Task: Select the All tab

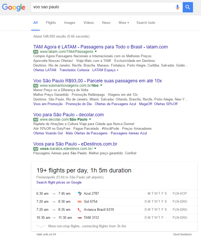Action: (x=35, y=23)
